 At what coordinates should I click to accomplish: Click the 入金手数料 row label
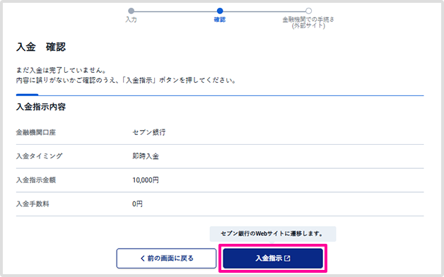tap(33, 204)
